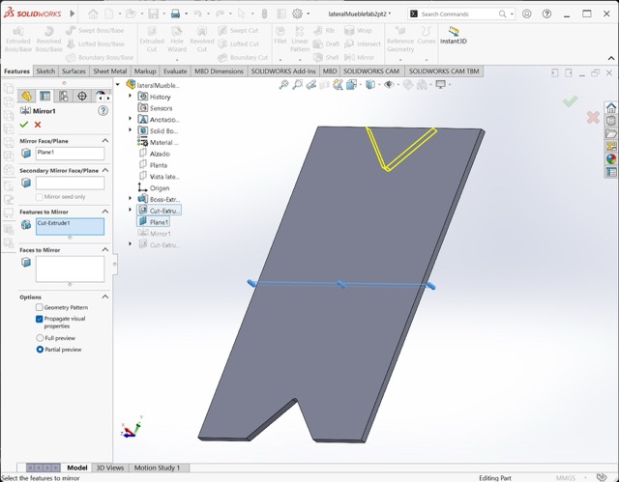Select Partial preview radio button
Screen dimensions: 619x482
(40, 349)
